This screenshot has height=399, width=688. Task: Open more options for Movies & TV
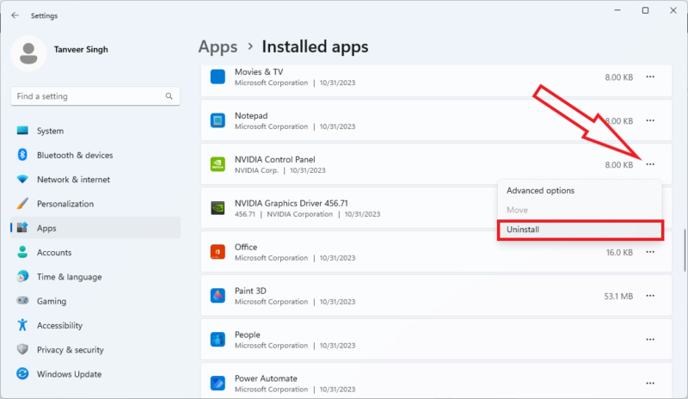(x=650, y=77)
